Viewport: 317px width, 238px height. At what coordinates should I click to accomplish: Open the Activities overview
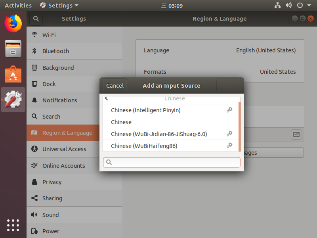click(18, 6)
